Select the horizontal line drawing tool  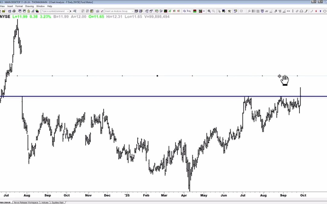click(258, 11)
